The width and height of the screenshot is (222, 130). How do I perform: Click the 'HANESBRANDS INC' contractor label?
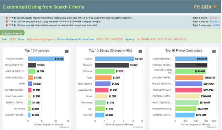click(x=162, y=109)
